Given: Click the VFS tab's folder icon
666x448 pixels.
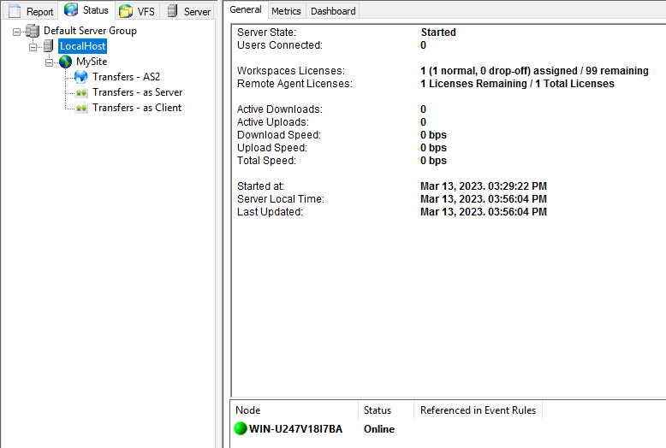Looking at the screenshot, I should 126,11.
